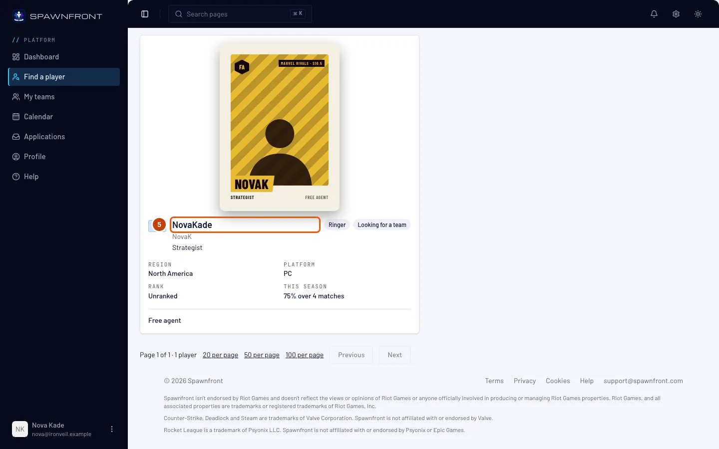
Task: Click the North America region value
Action: 170,274
